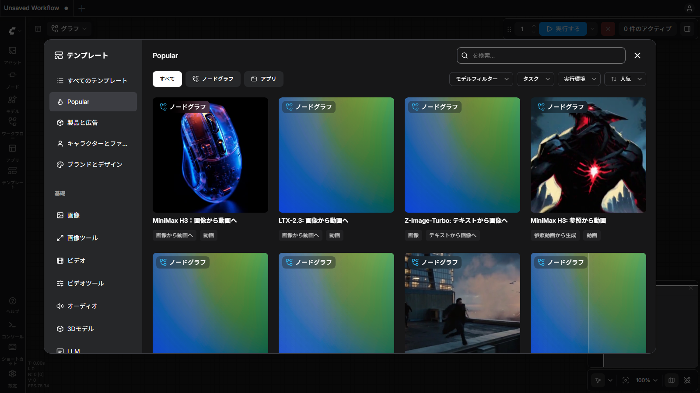Open the Workflows (ワークフロー) sidebar icon
This screenshot has height=393, width=700.
[x=13, y=122]
